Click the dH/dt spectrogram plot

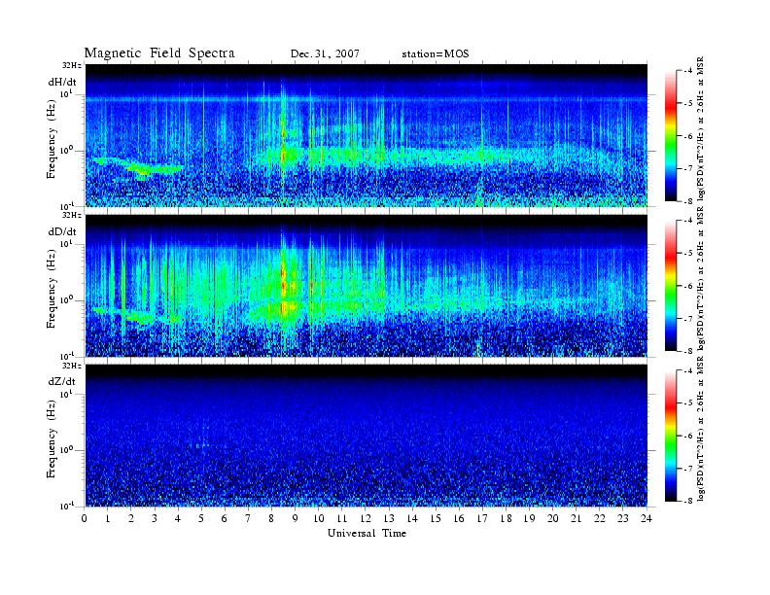point(367,135)
